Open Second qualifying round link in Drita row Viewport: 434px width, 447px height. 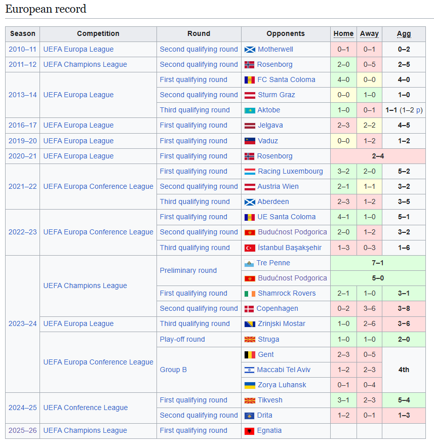tap(199, 415)
